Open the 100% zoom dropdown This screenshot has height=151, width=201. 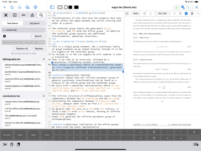click(x=136, y=13)
